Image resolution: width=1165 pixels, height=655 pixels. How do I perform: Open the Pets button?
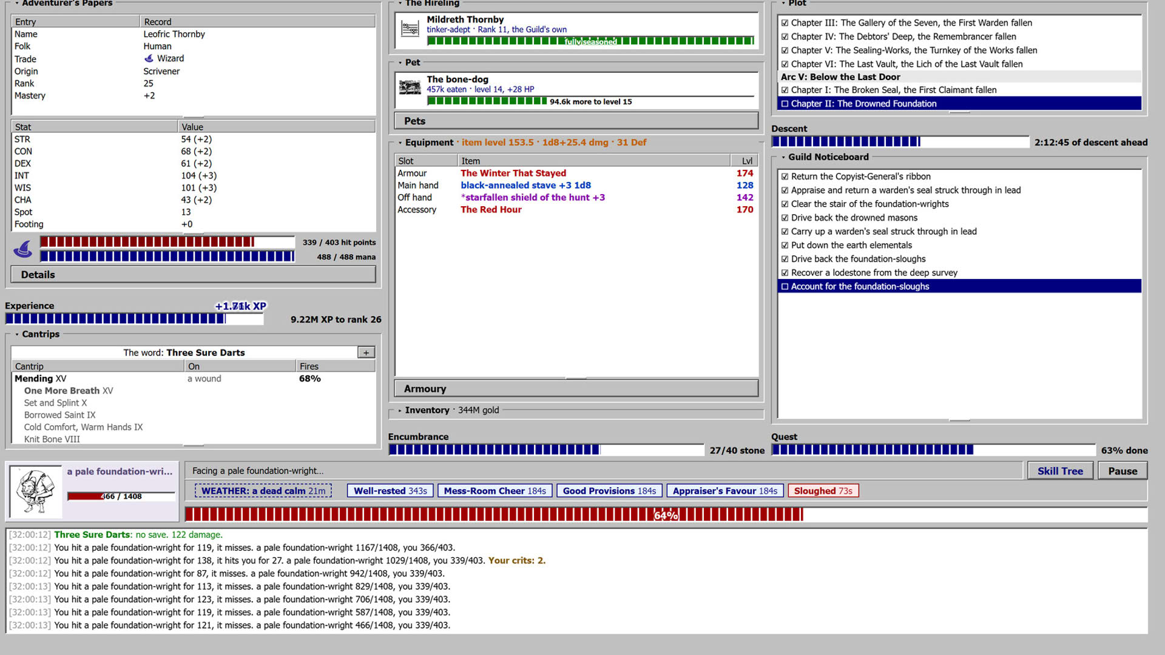tap(576, 121)
